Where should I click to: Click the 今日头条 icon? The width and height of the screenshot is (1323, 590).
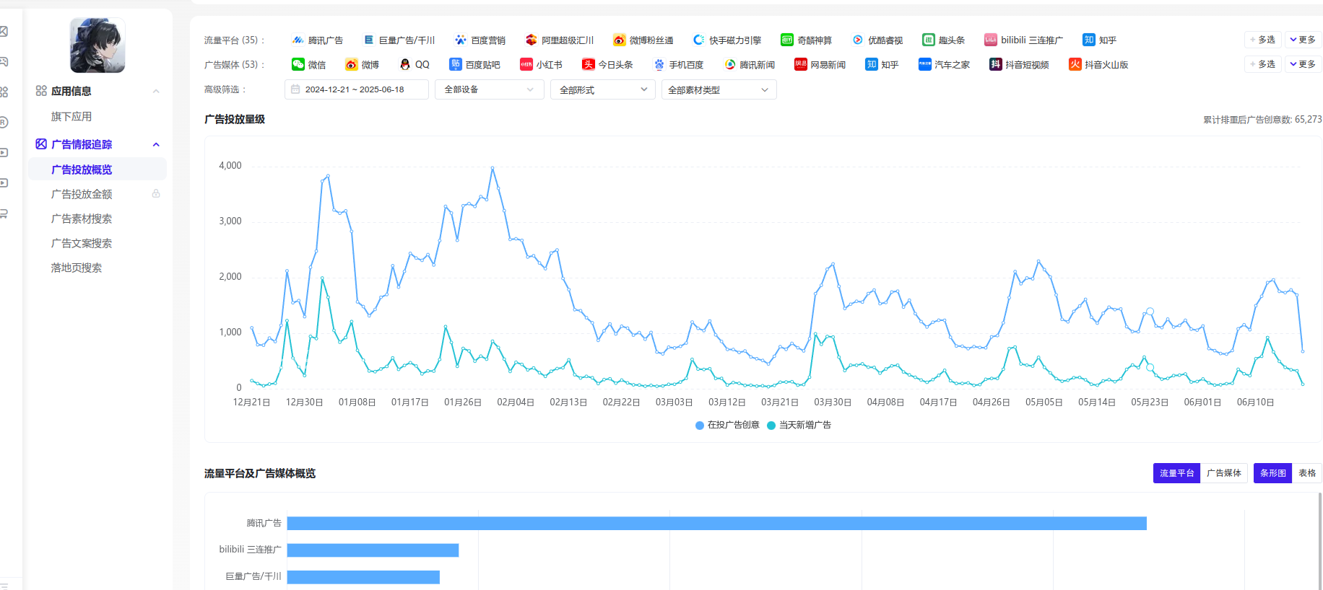click(589, 65)
